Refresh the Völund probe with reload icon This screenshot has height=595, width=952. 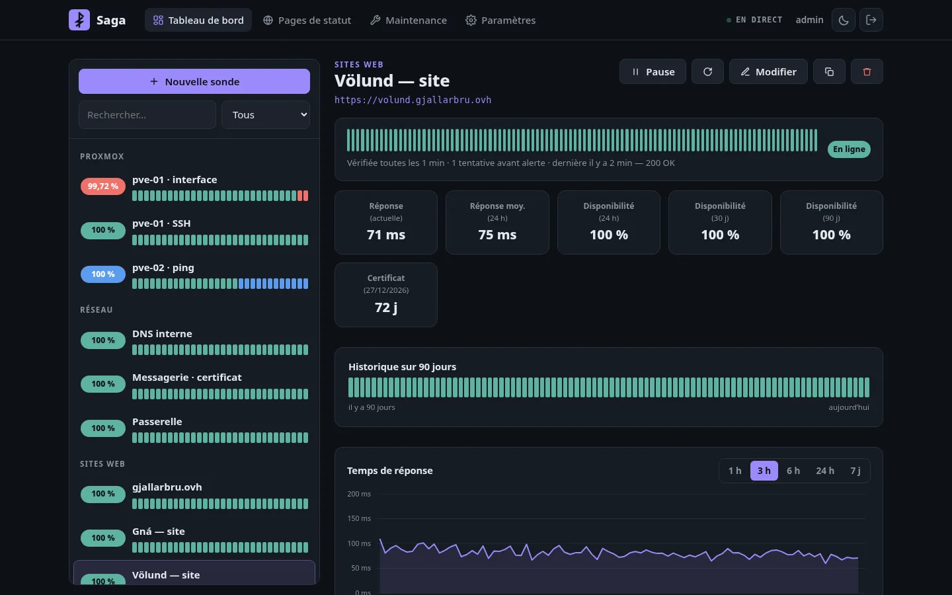(707, 71)
